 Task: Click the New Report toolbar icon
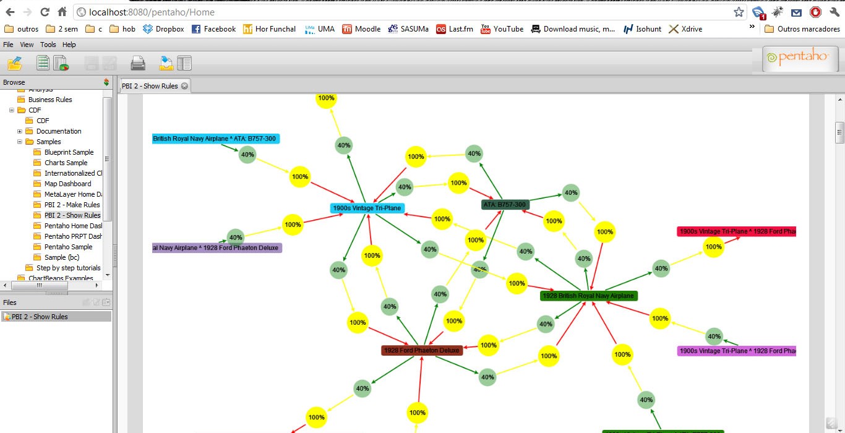pyautogui.click(x=43, y=62)
